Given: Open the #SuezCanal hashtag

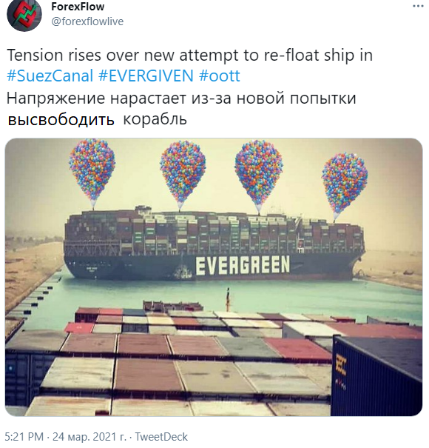Looking at the screenshot, I should (50, 76).
